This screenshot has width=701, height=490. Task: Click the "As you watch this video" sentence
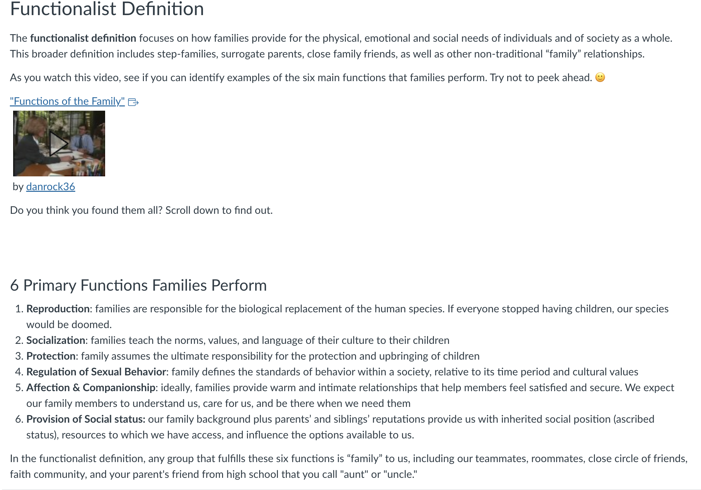(249, 78)
